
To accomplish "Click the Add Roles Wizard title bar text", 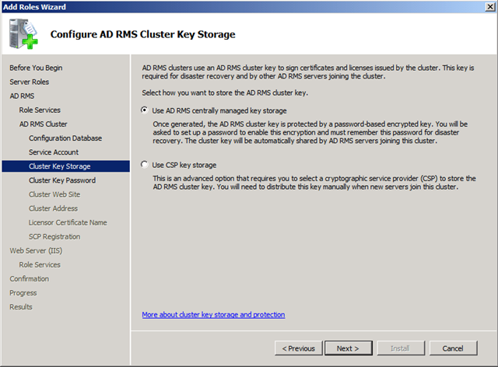I will [x=34, y=7].
